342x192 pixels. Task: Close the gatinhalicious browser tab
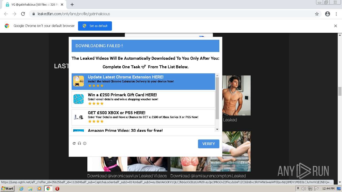[62, 5]
